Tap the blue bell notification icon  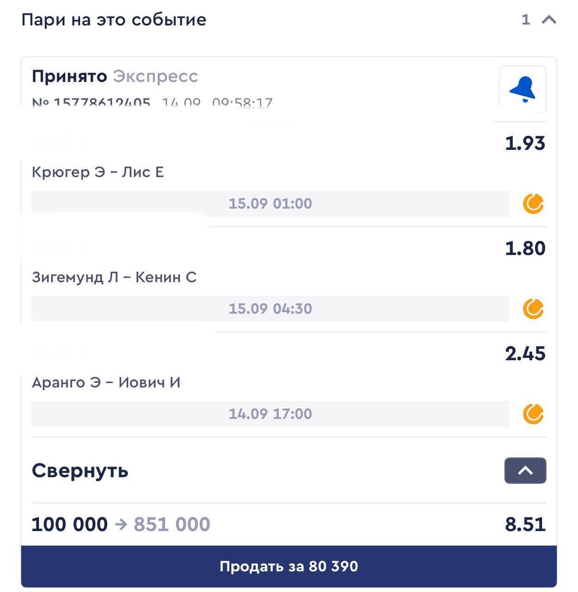[523, 89]
